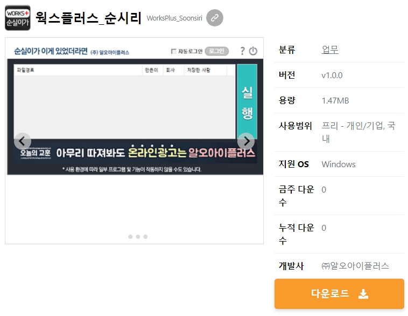The image size is (408, 316).
Task: Click the developer name ㈜알오아이플러스
Action: click(355, 266)
